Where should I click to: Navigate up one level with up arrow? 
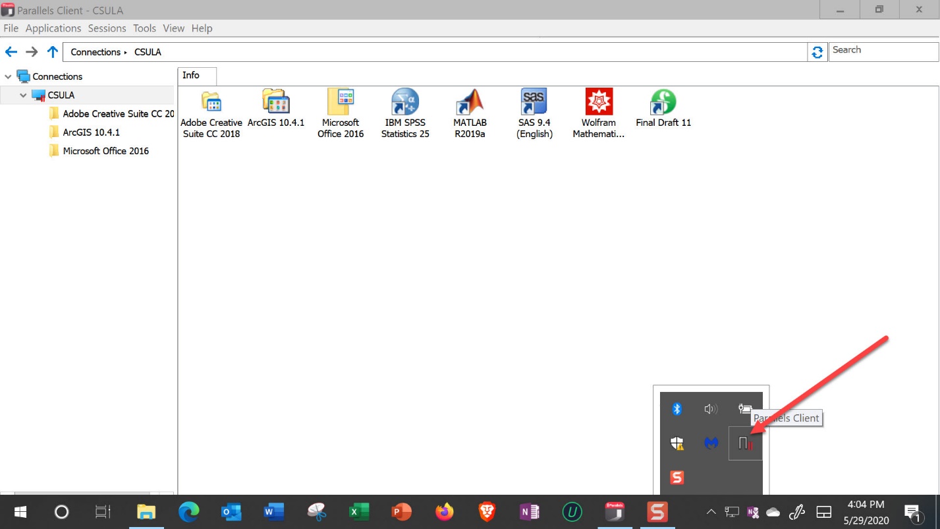tap(53, 52)
